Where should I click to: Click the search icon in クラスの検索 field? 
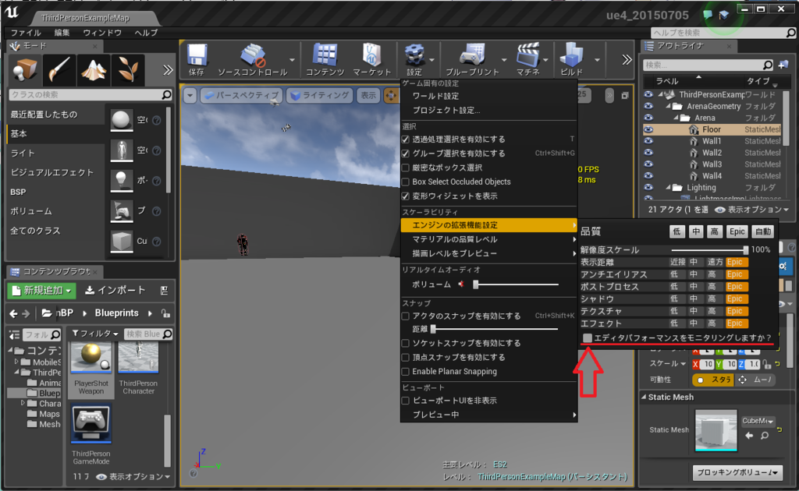166,94
